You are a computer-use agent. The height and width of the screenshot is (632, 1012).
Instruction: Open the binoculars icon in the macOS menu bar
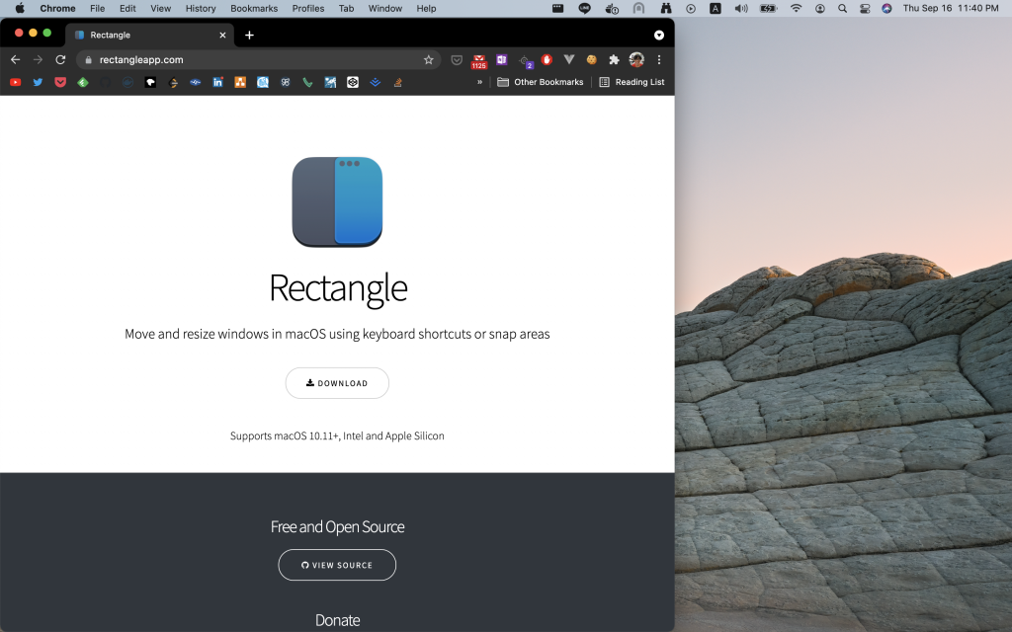click(x=666, y=8)
